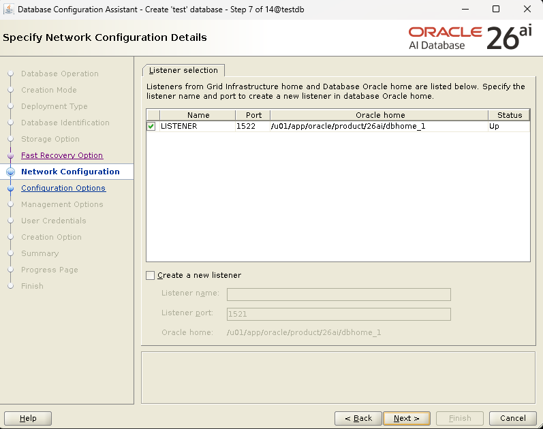Click the /u01/app/oracle/product/26ai/dbhome_1 table cell

click(379, 127)
